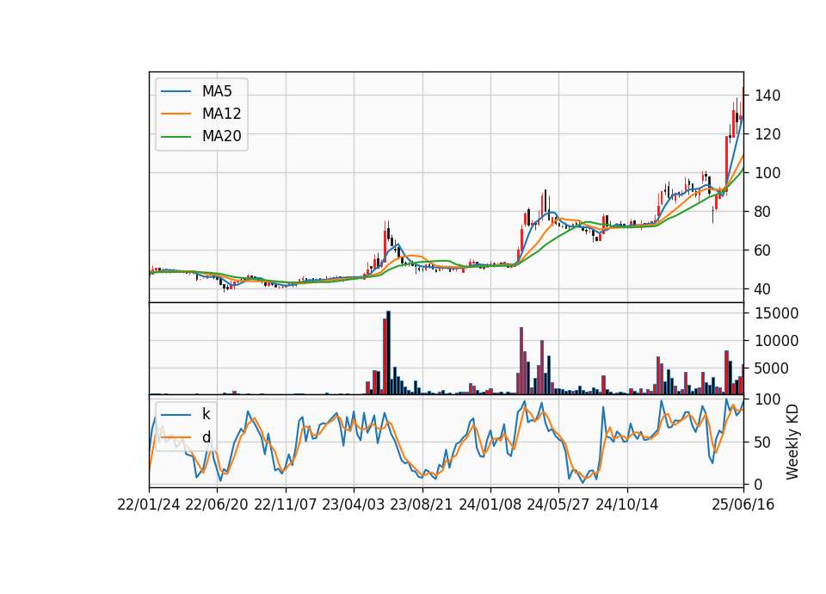Click the 24/05/27 date label
This screenshot has height=594, width=826.
[558, 505]
